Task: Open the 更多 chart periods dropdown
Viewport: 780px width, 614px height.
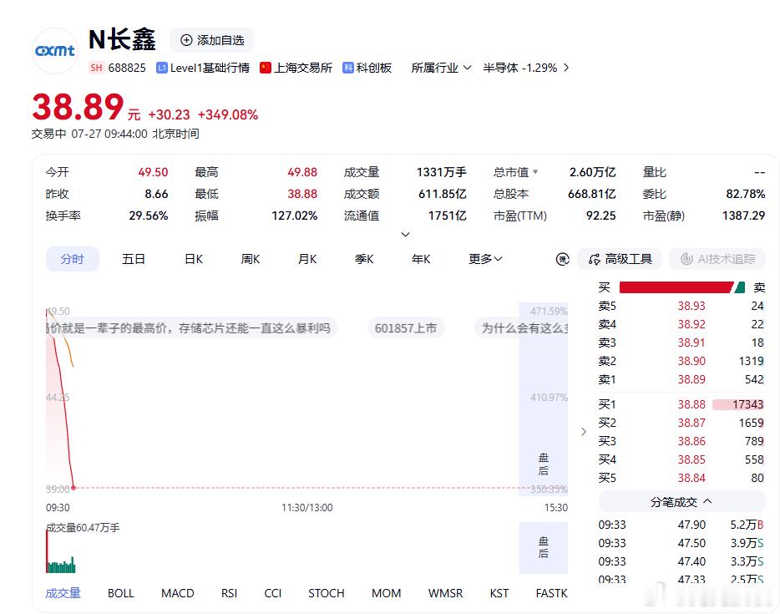Action: point(485,259)
